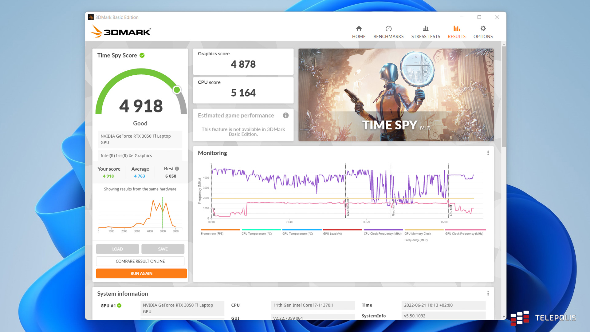The image size is (590, 332).
Task: Open the Home icon in navigation
Action: [359, 29]
